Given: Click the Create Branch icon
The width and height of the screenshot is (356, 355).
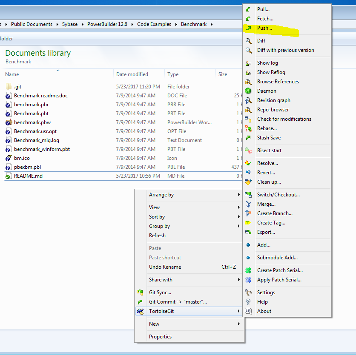Looking at the screenshot, I should [x=248, y=213].
